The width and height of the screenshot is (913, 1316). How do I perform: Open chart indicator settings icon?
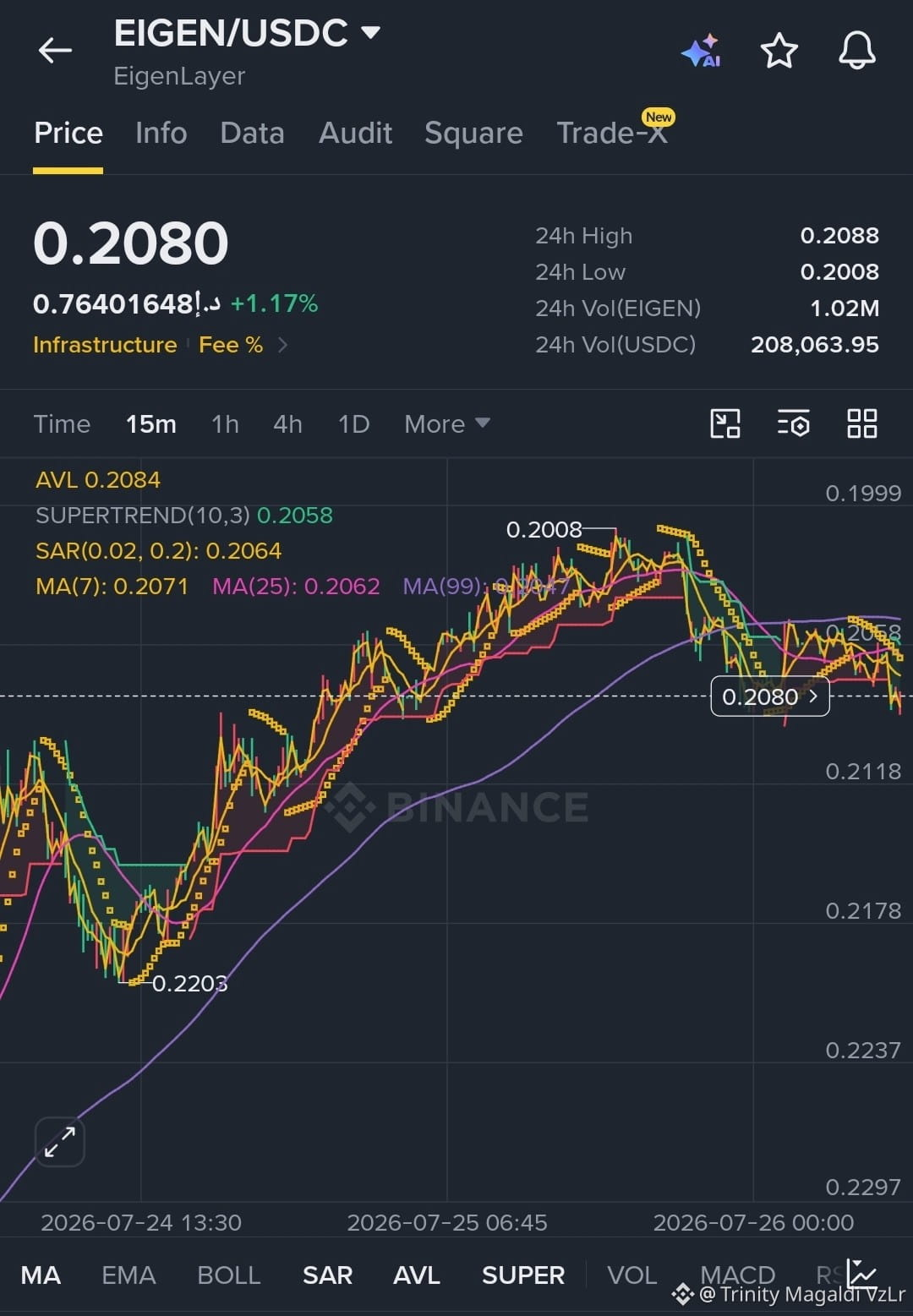pos(794,423)
